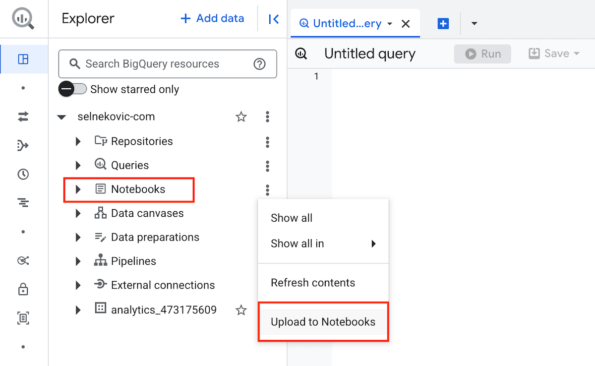Open the Save dropdown
Screen dimensions: 595x366
(577, 54)
